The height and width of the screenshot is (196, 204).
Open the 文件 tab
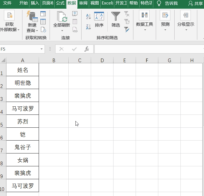click(7, 3)
